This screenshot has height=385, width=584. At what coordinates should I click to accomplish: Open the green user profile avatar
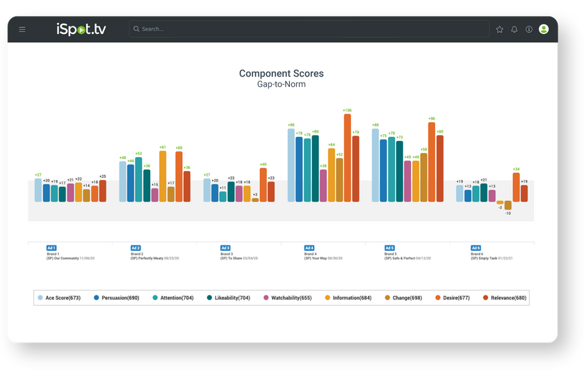544,29
